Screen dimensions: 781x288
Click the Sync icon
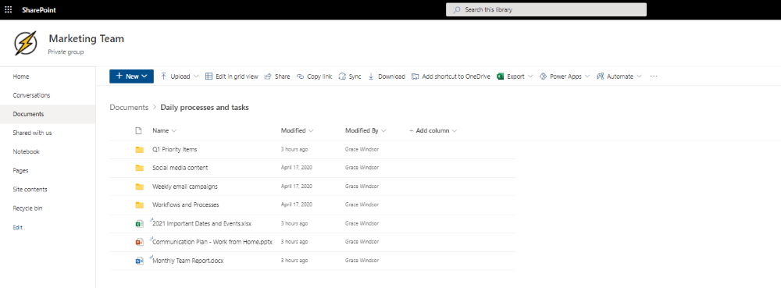pyautogui.click(x=342, y=76)
